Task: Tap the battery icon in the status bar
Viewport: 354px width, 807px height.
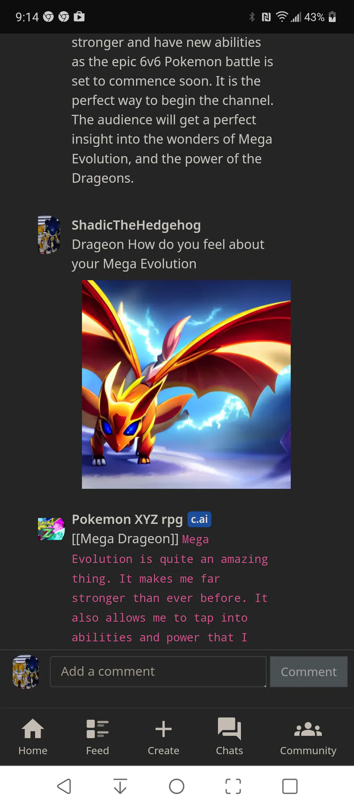Action: (332, 17)
